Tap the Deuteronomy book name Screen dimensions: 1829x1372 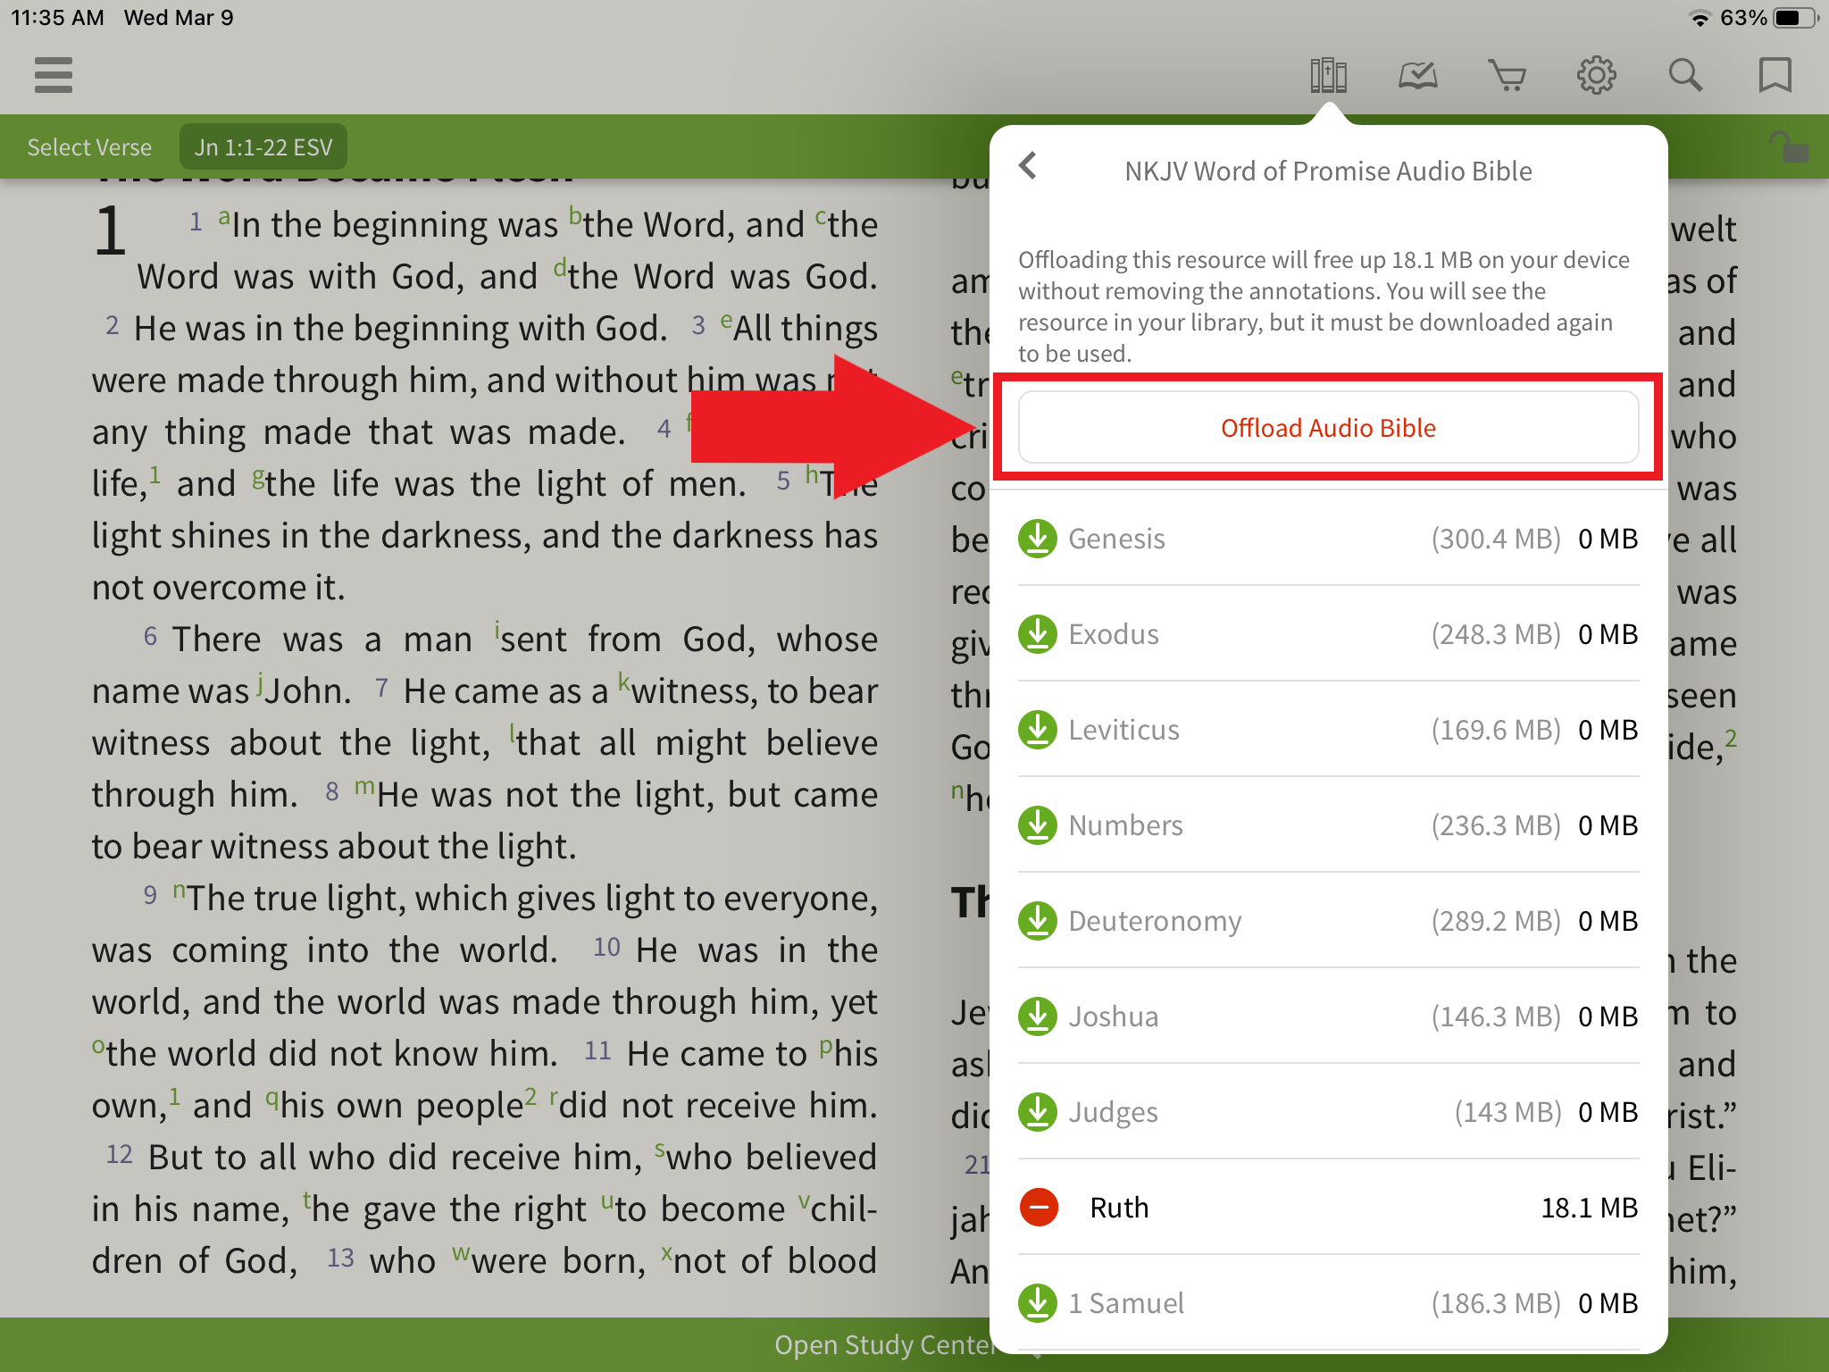[1155, 921]
